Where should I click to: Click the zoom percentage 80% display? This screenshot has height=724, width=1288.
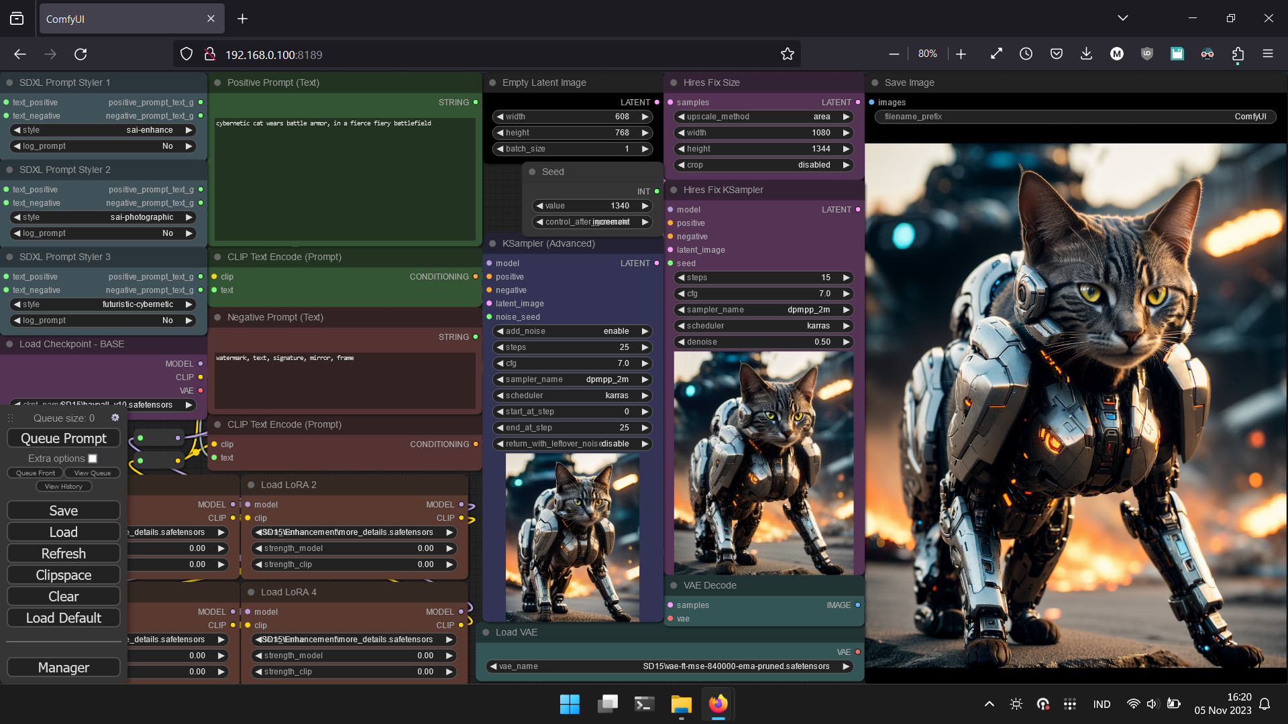pyautogui.click(x=928, y=54)
